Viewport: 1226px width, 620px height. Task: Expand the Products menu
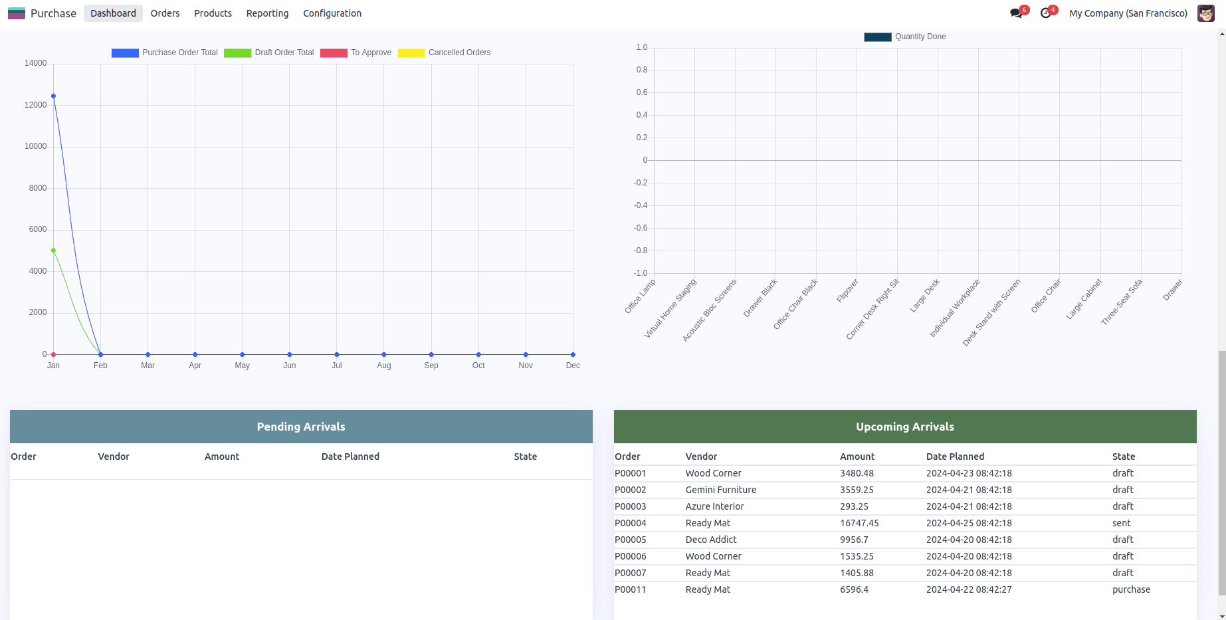tap(213, 13)
